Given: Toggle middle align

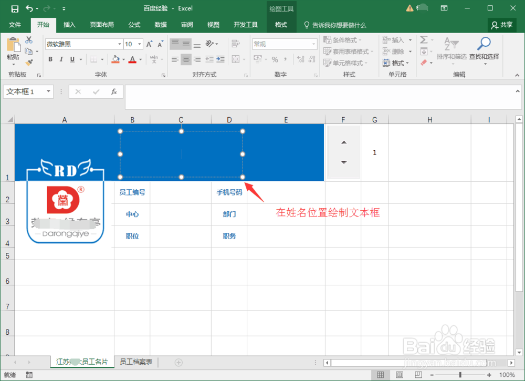Looking at the screenshot, I should click(186, 44).
